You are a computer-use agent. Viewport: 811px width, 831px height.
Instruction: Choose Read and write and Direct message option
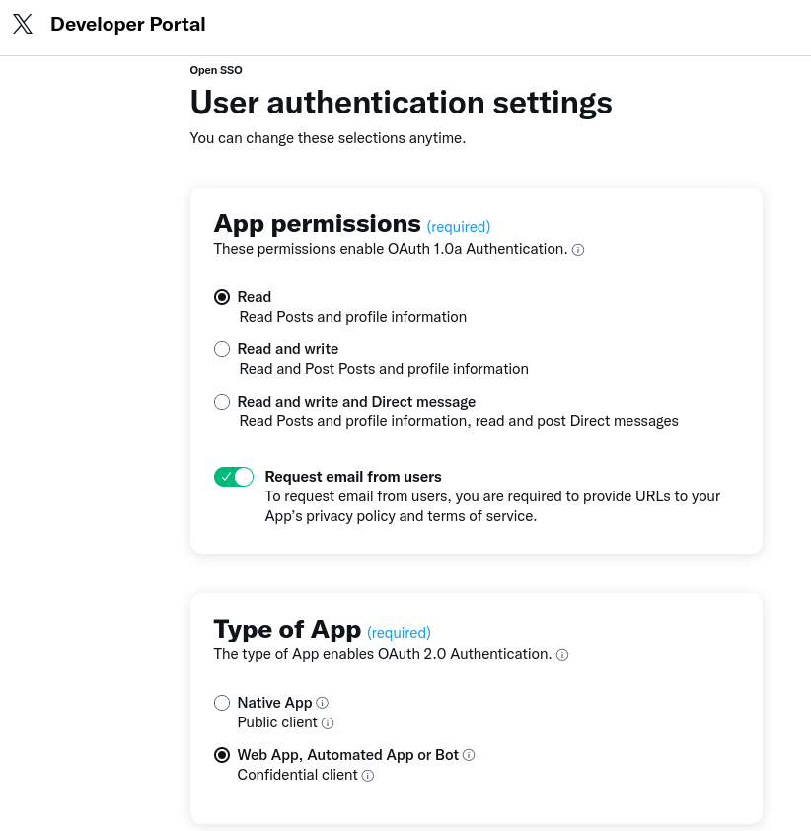[222, 402]
